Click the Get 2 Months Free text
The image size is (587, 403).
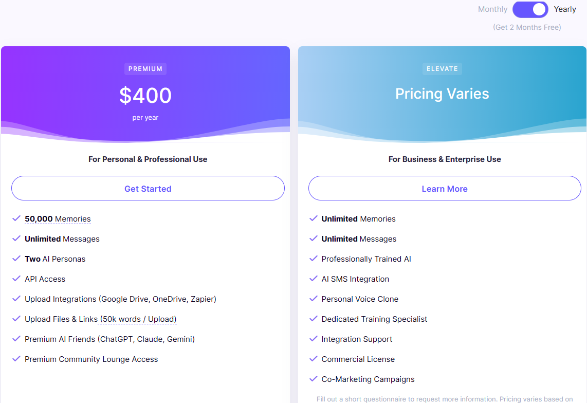(527, 27)
